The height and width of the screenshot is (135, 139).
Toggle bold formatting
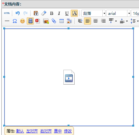pos(51,13)
